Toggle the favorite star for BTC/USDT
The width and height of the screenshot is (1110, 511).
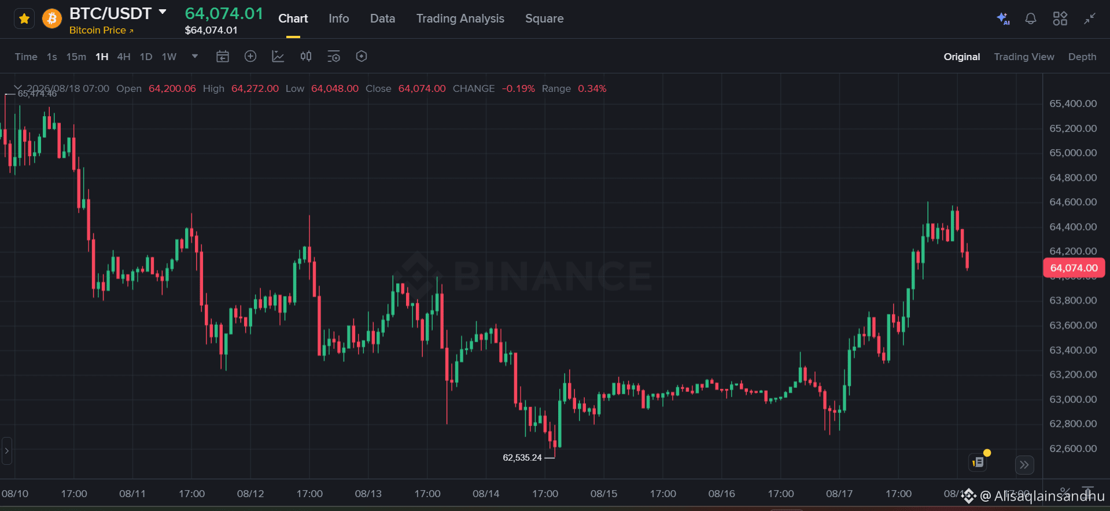24,18
